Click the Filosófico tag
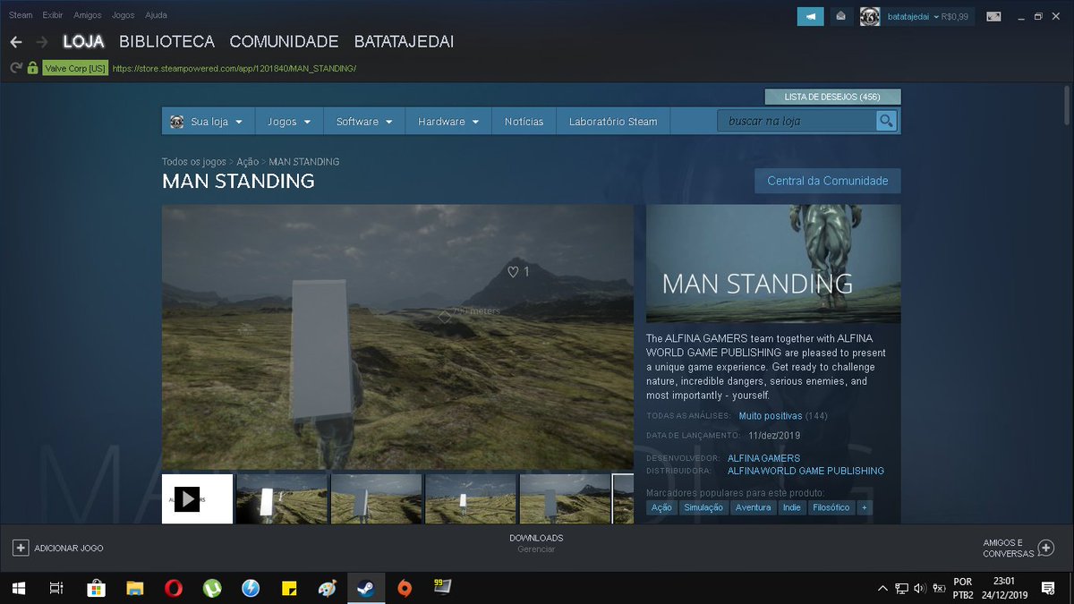 pyautogui.click(x=831, y=507)
